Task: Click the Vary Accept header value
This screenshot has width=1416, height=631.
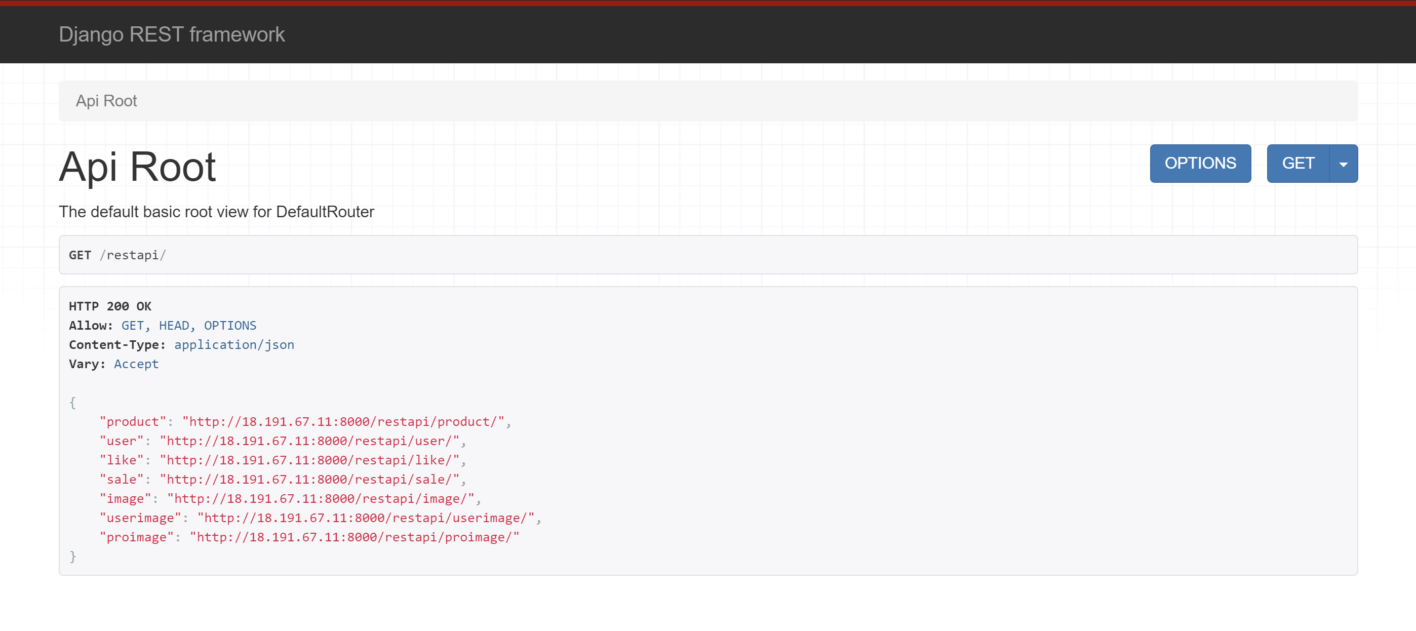Action: (136, 364)
